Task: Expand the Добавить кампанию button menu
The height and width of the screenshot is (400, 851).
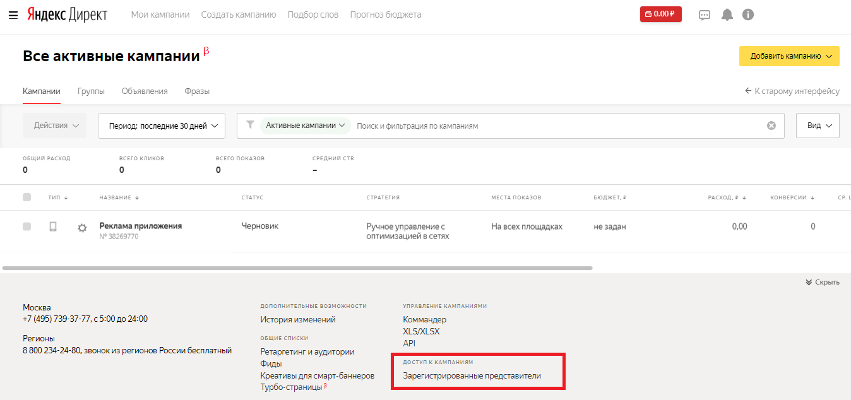Action: pos(789,56)
